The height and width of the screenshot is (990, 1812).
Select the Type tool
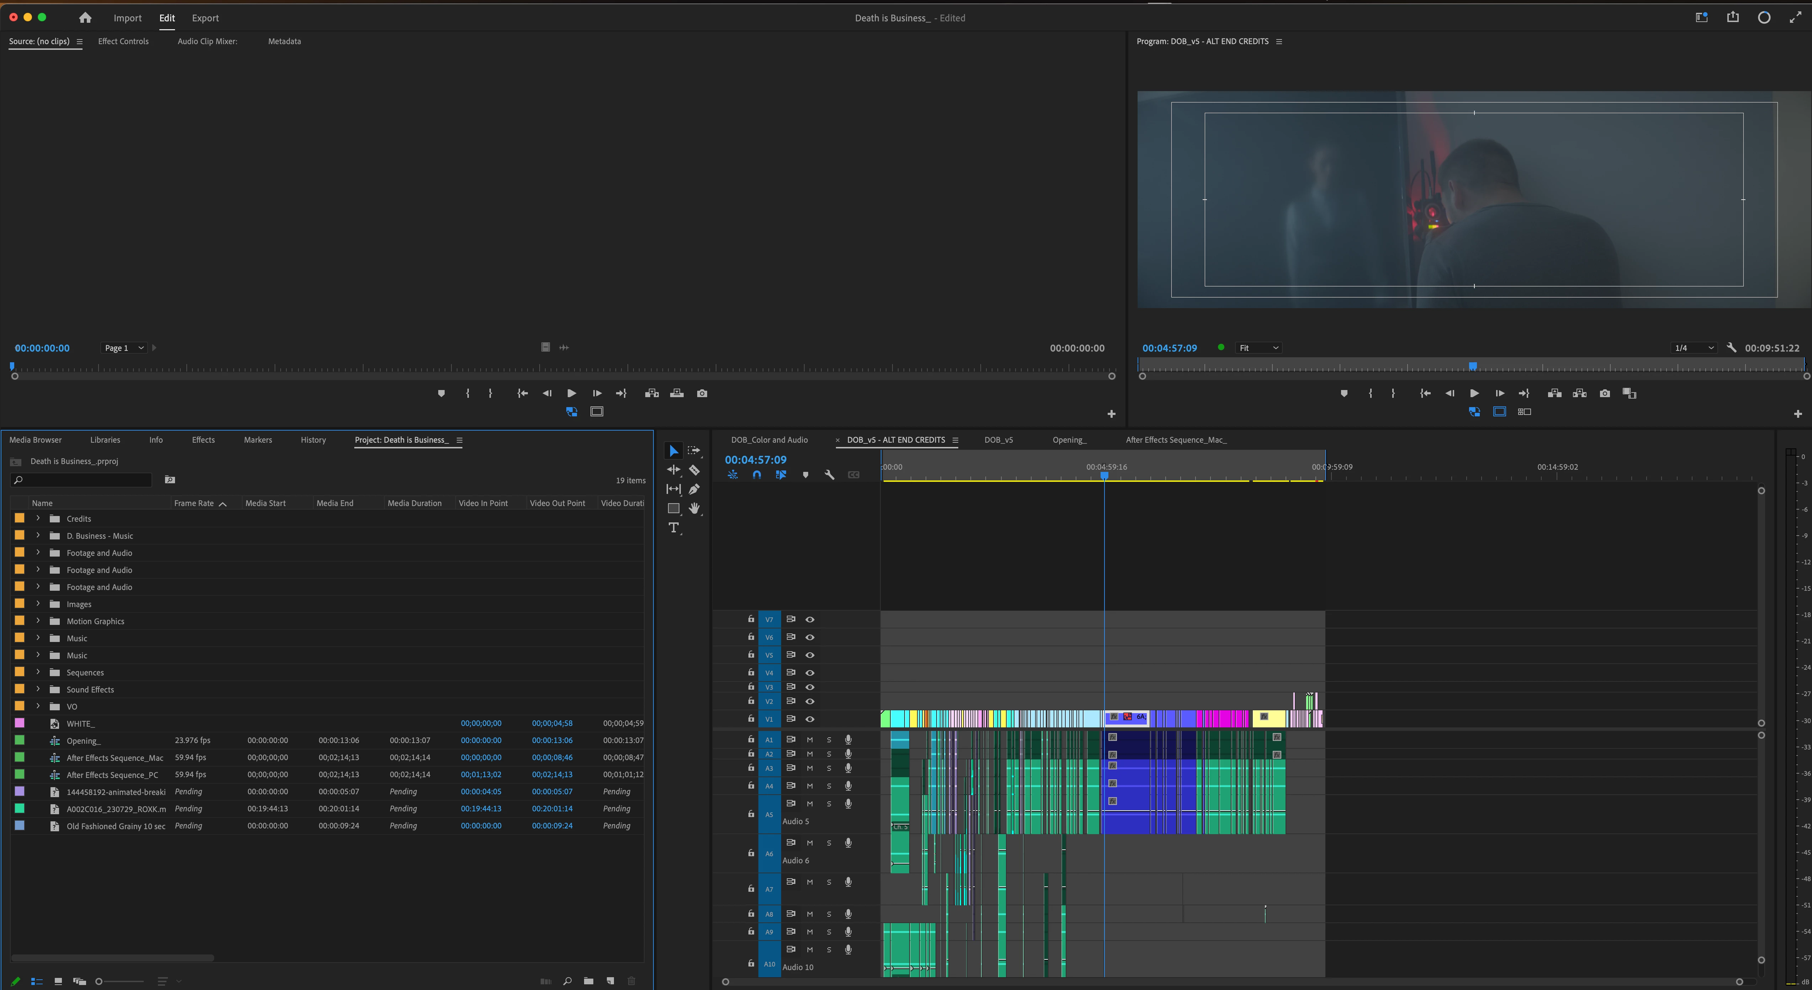(673, 528)
